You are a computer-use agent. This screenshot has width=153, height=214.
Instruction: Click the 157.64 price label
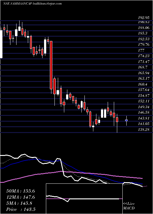[144, 90]
